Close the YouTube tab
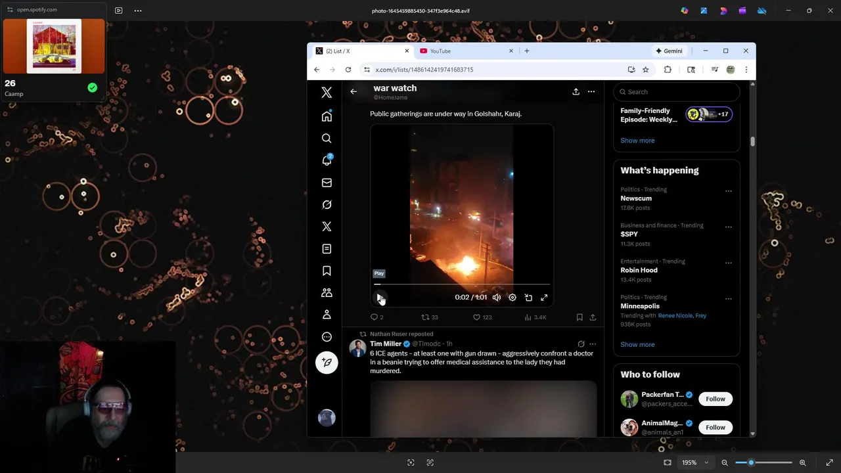Image resolution: width=841 pixels, height=473 pixels. click(511, 51)
